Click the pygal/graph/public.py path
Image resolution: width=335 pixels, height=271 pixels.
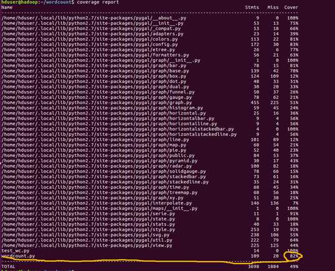click(98, 156)
